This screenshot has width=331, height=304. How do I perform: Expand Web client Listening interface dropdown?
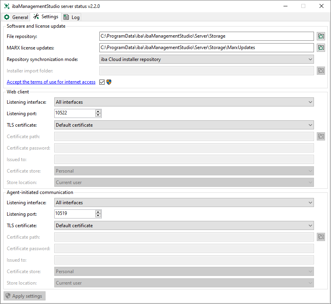pyautogui.click(x=184, y=102)
